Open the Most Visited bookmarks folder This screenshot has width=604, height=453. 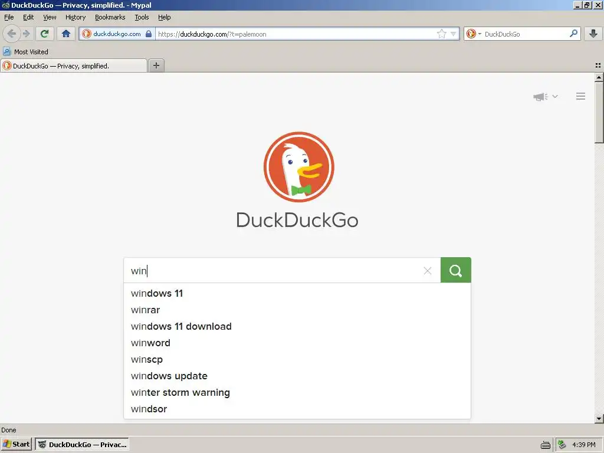tap(26, 52)
